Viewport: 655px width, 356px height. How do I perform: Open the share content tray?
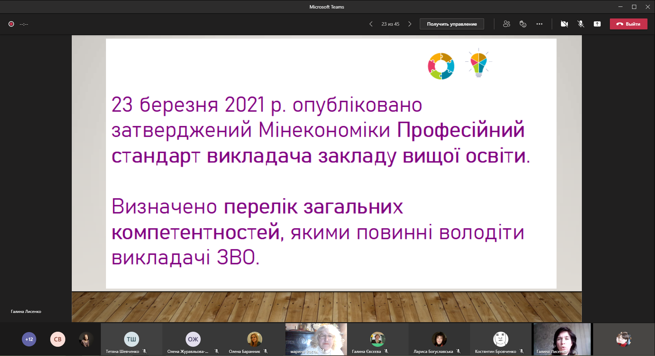click(x=597, y=24)
